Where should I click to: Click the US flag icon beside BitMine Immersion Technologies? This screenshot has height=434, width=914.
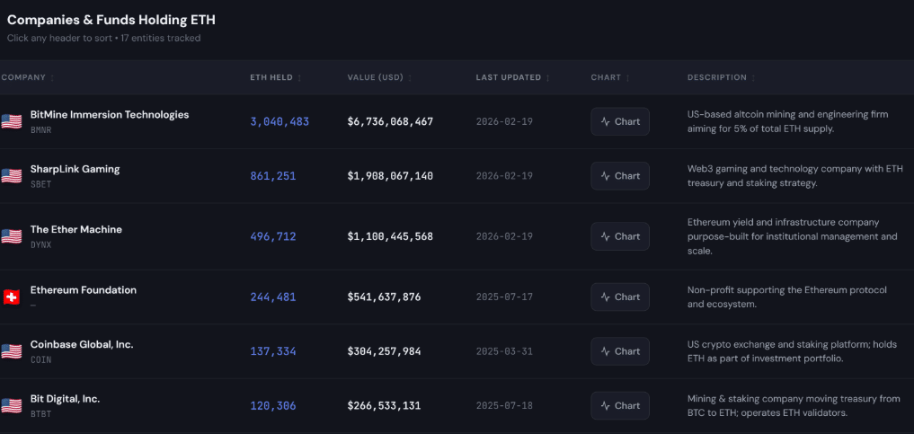[11, 122]
